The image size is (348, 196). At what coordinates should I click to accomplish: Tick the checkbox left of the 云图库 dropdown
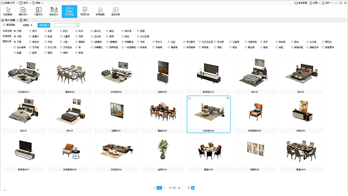pos(4,25)
